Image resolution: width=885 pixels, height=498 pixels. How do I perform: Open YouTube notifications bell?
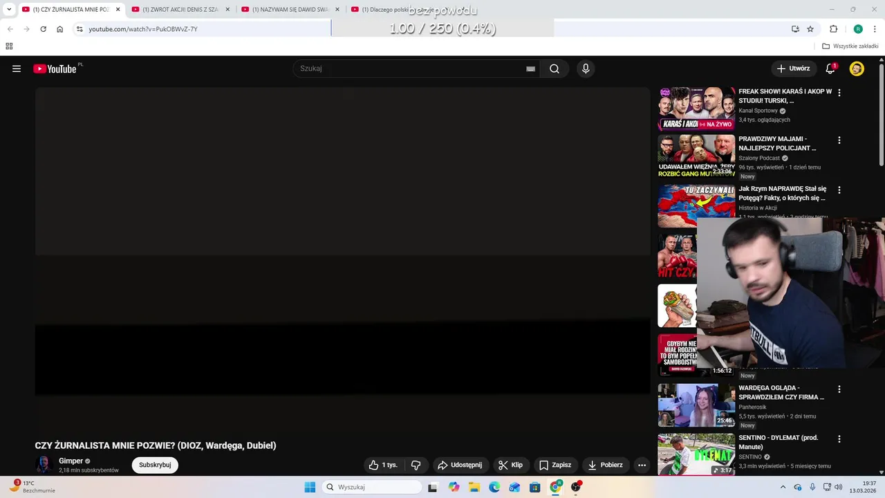point(830,68)
